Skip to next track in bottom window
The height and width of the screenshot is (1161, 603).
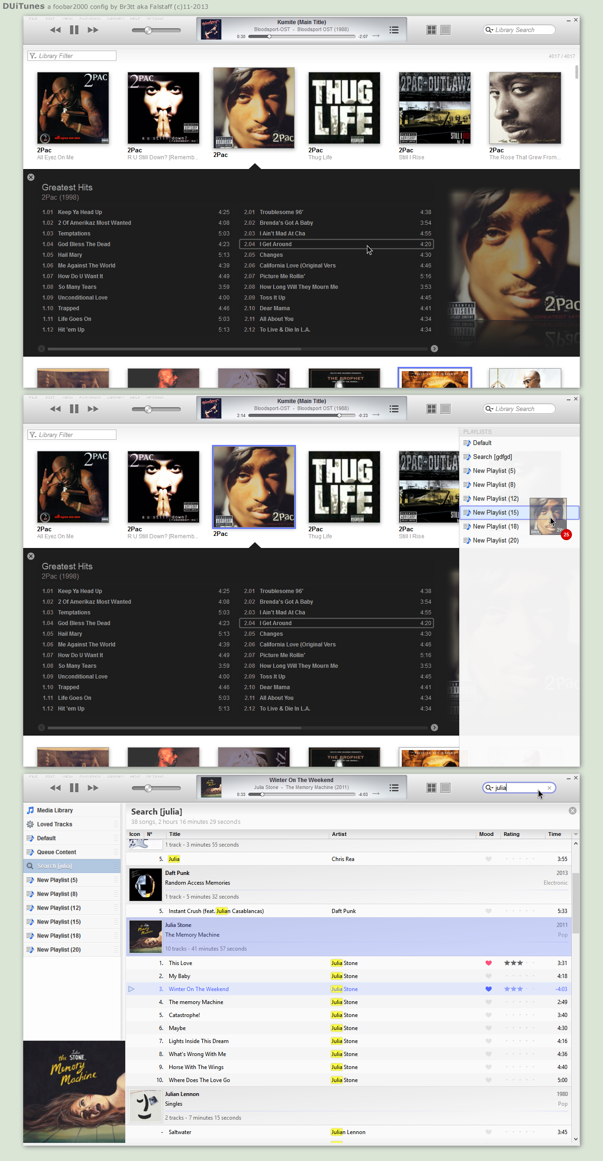pos(93,788)
